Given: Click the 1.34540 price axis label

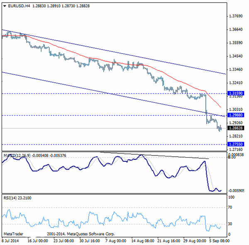Looking at the screenshot, I should 236,56.
